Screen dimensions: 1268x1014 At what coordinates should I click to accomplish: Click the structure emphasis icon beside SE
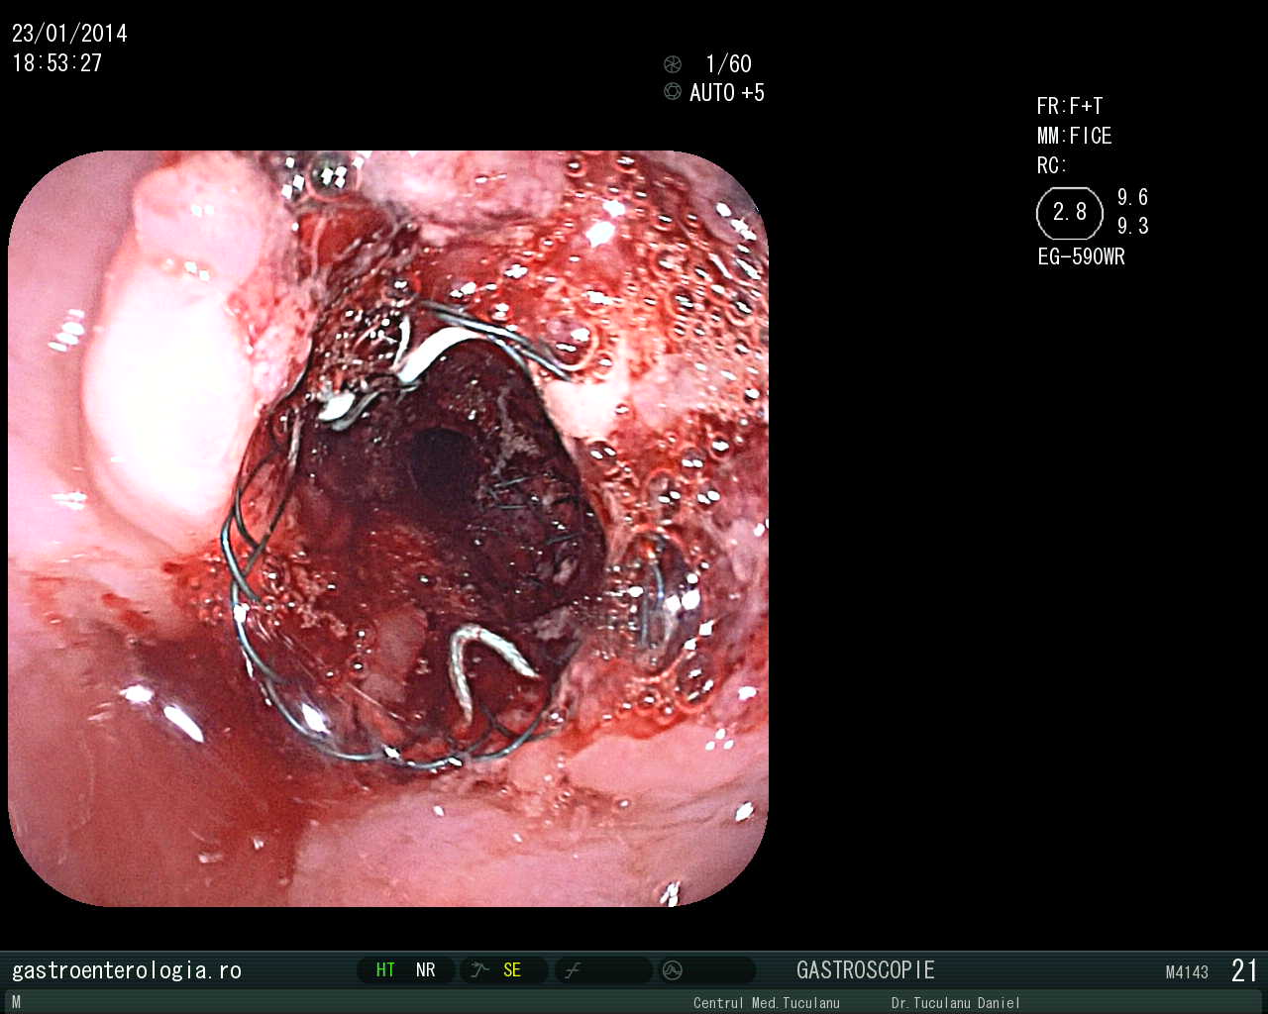tap(480, 970)
